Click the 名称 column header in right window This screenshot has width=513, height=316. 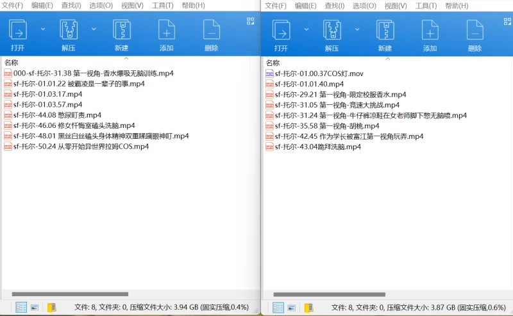[x=273, y=63]
